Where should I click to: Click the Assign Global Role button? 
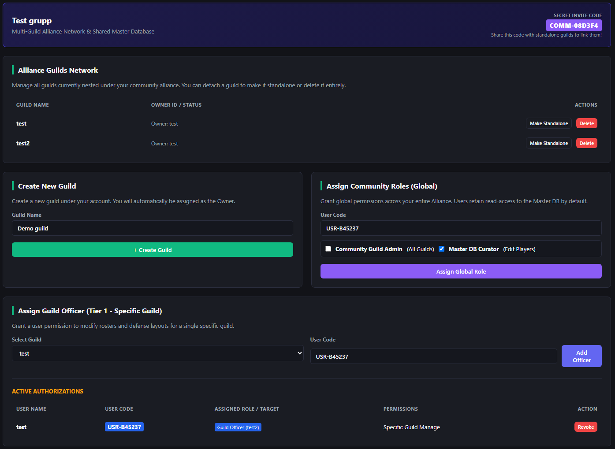(461, 271)
